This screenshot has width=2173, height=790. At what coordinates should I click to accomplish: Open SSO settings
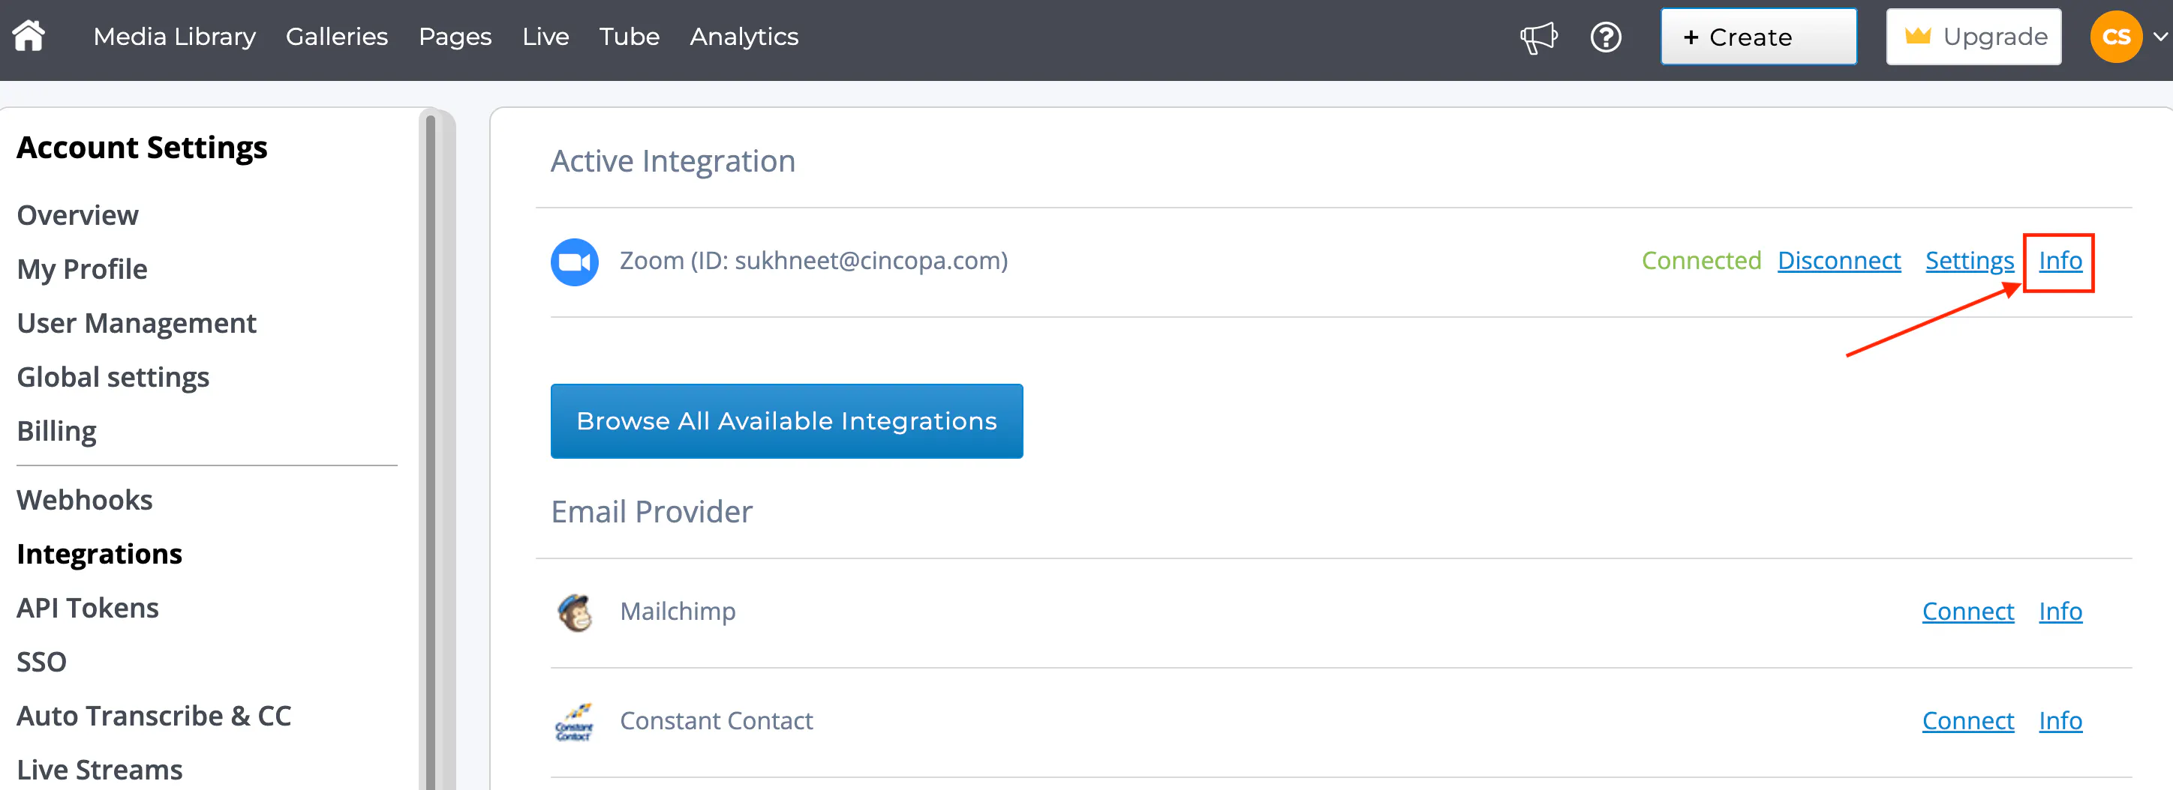pos(41,662)
